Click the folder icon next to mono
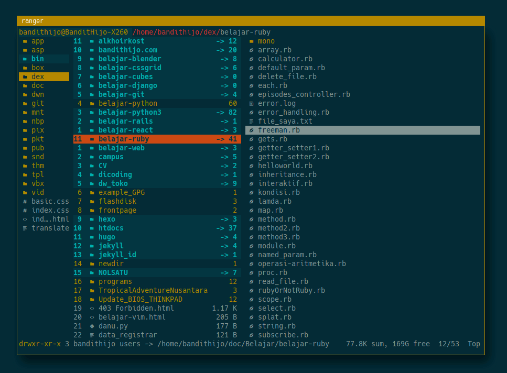This screenshot has height=373, width=507. (x=252, y=41)
